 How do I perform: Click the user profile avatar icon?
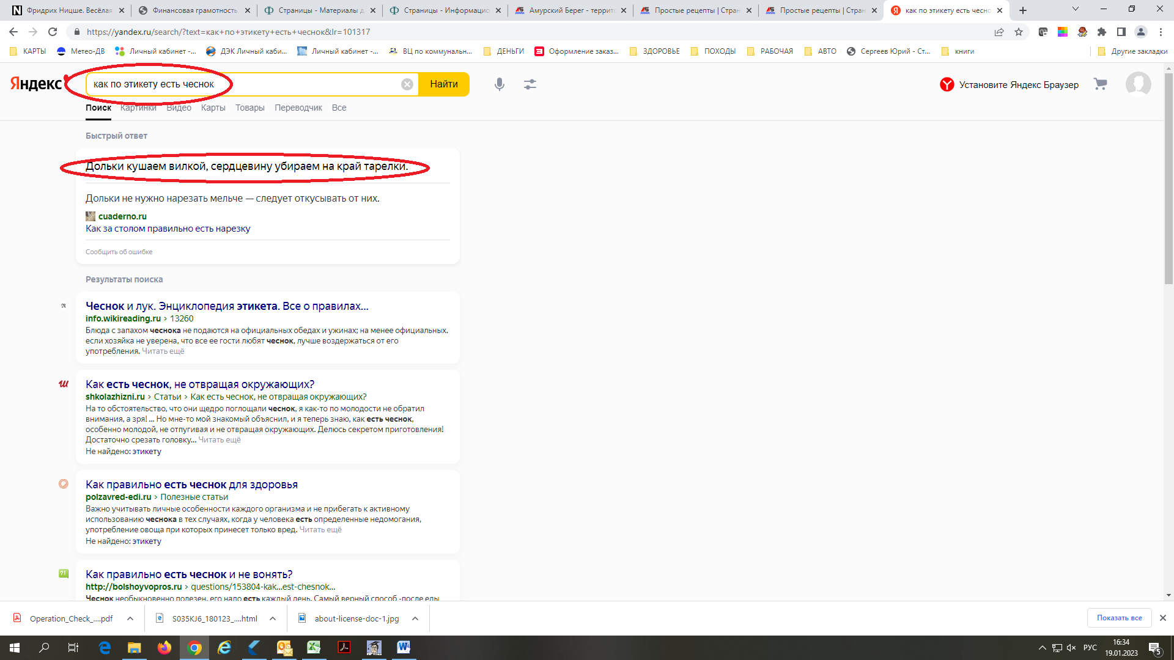[x=1138, y=84]
